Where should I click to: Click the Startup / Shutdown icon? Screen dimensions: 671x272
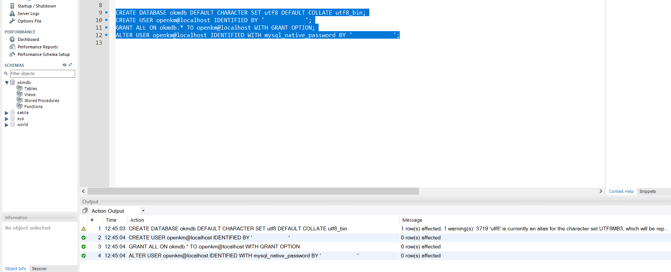(x=12, y=6)
